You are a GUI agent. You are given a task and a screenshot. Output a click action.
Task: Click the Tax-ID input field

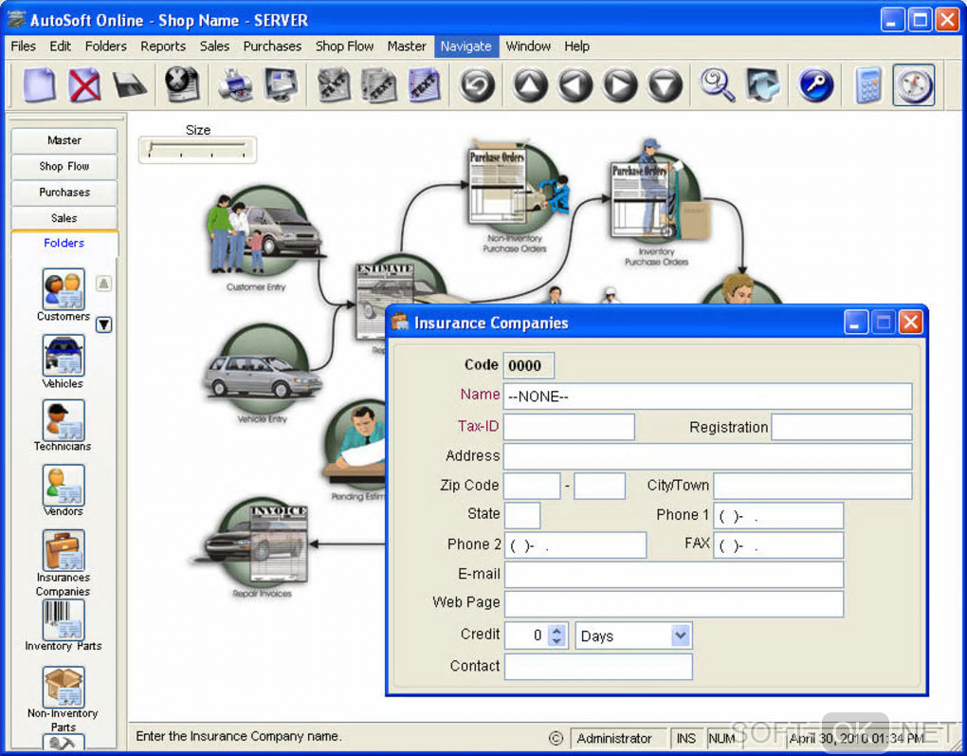[569, 427]
